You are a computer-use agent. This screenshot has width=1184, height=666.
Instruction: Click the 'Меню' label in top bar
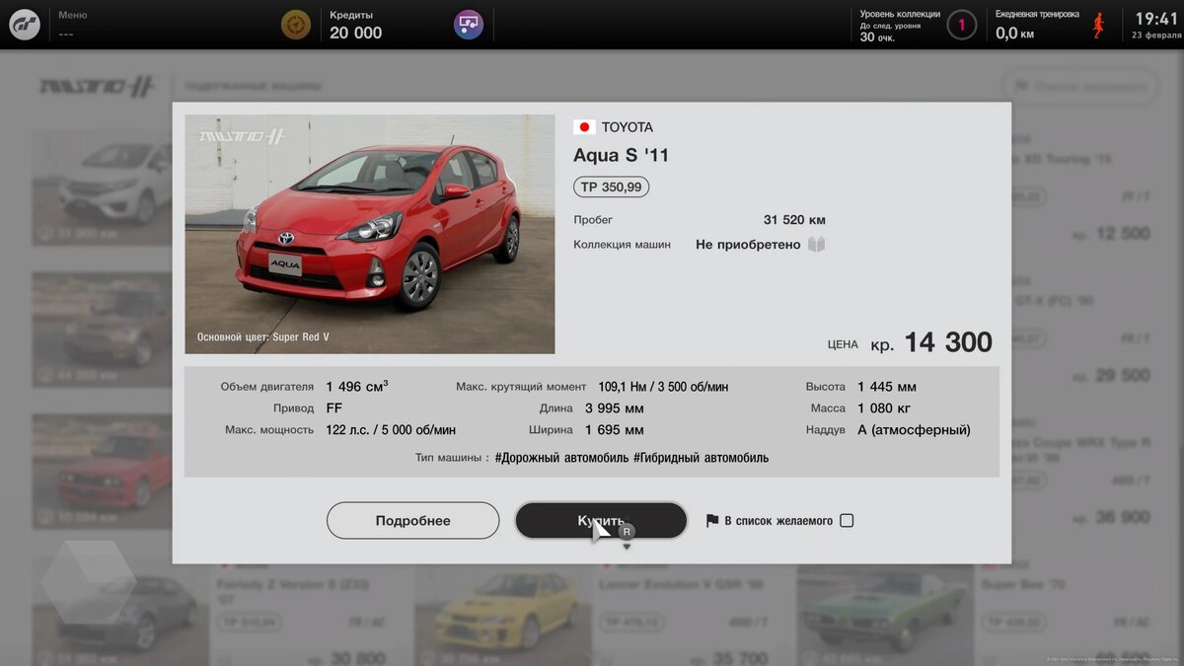[72, 16]
